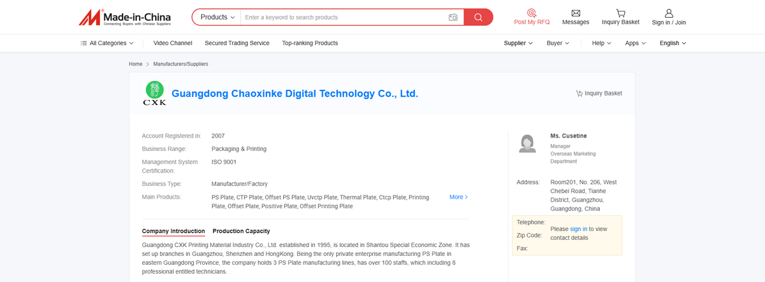Open the Messages envelope icon

click(x=576, y=13)
